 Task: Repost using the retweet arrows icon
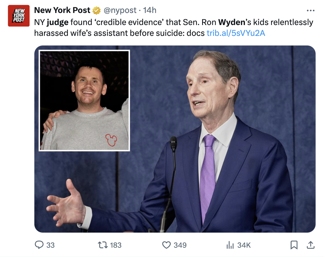pos(103,245)
